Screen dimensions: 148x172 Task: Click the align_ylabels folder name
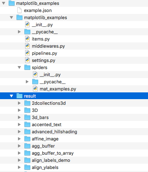pos(45,167)
